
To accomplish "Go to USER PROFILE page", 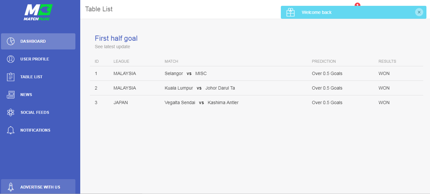I will [x=38, y=59].
